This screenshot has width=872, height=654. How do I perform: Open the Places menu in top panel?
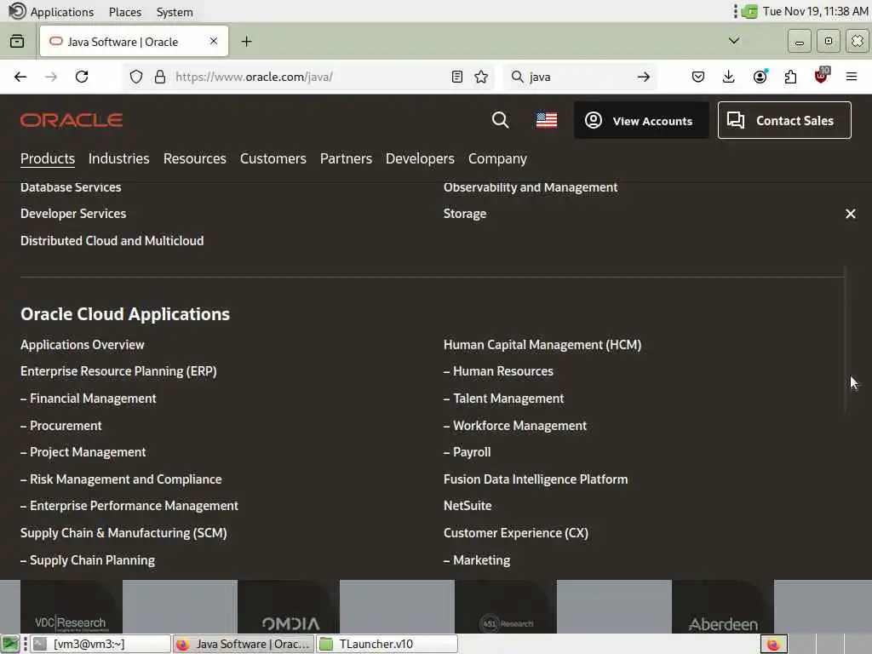pyautogui.click(x=125, y=12)
